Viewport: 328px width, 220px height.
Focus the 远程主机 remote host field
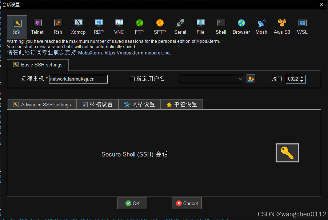coord(78,79)
